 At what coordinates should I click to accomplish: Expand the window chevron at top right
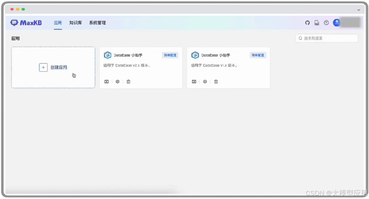[x=359, y=10]
